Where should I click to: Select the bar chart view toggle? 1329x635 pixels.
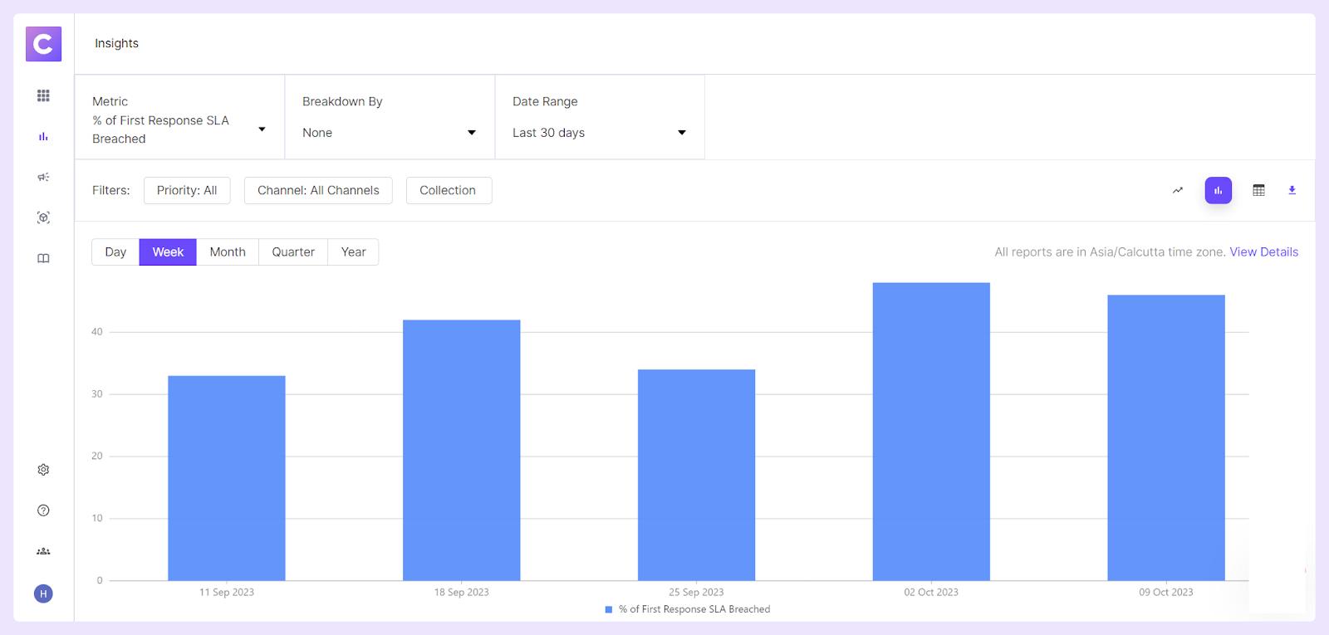1219,190
